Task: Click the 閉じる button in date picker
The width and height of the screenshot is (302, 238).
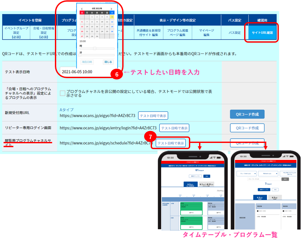Action: (108, 62)
